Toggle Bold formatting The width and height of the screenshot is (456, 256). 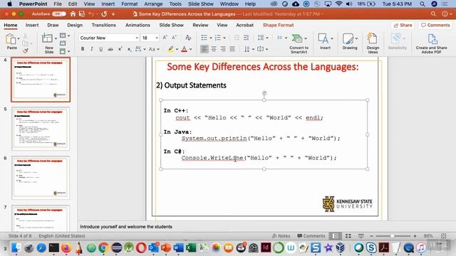(83, 49)
